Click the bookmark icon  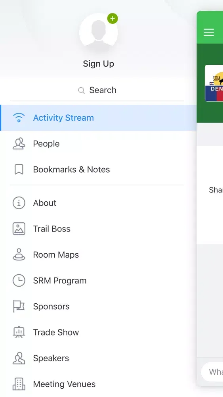[19, 170]
